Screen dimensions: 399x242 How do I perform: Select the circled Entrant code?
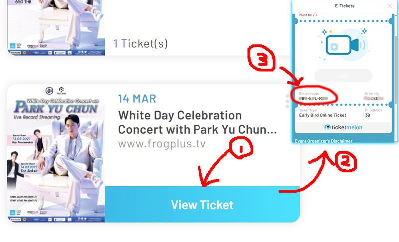[313, 98]
